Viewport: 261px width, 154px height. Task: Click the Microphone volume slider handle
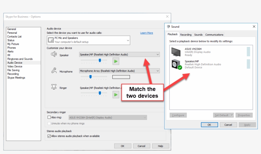[90, 77]
